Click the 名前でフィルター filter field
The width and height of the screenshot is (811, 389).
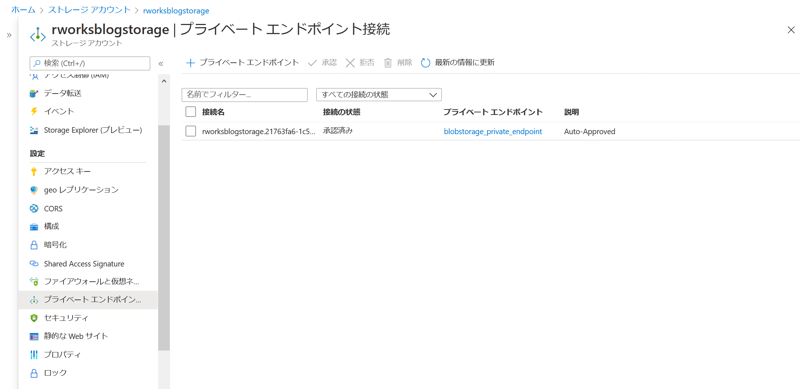click(x=244, y=95)
